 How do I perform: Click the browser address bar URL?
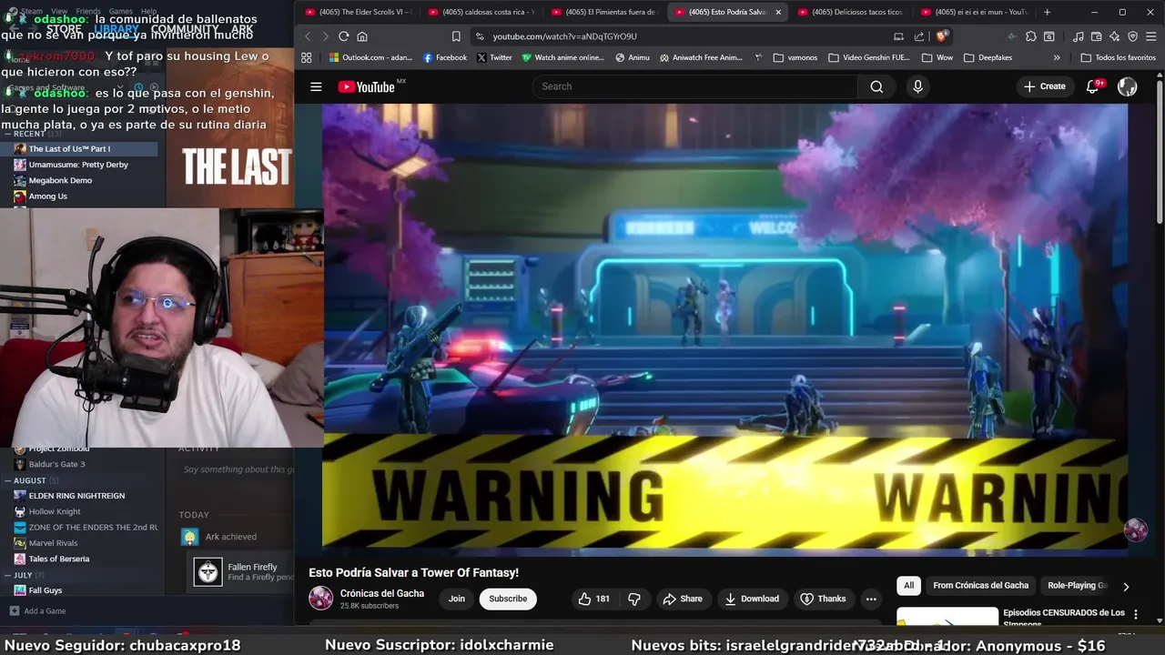(x=564, y=36)
